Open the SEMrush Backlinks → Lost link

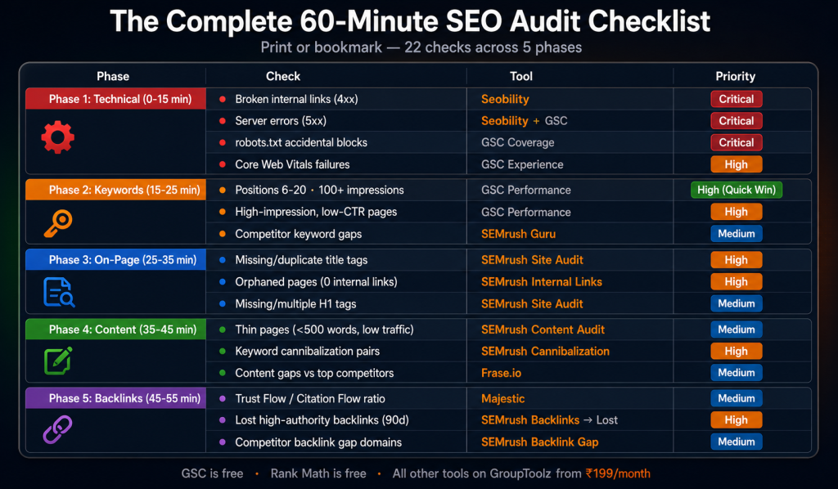point(549,420)
